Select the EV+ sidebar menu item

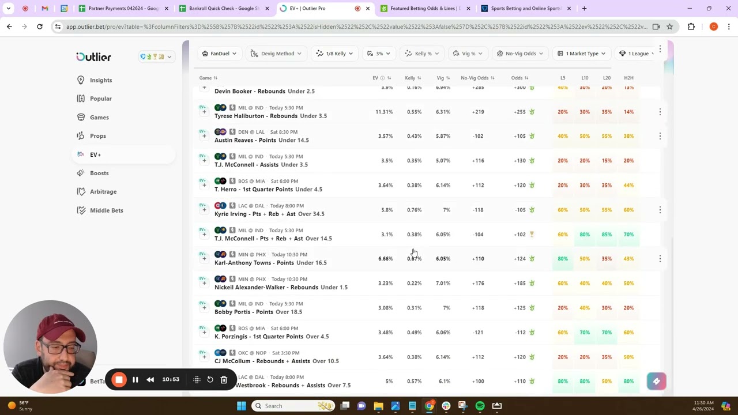123,154
